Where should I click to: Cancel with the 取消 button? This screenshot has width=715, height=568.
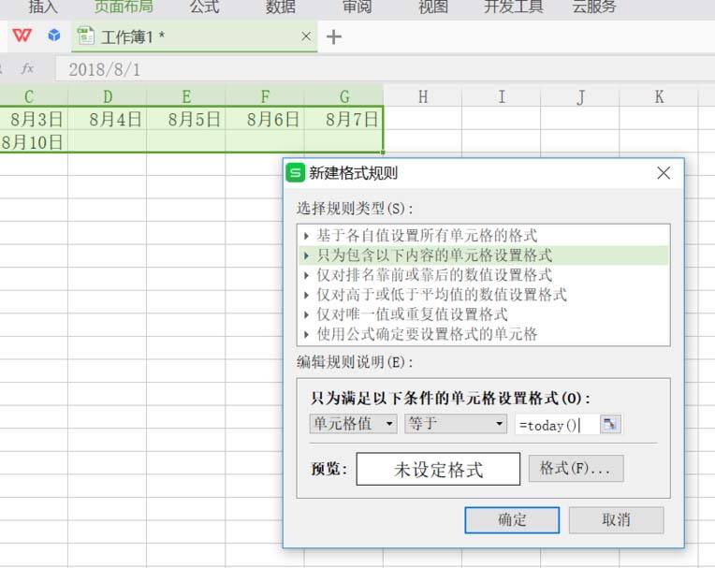click(616, 519)
